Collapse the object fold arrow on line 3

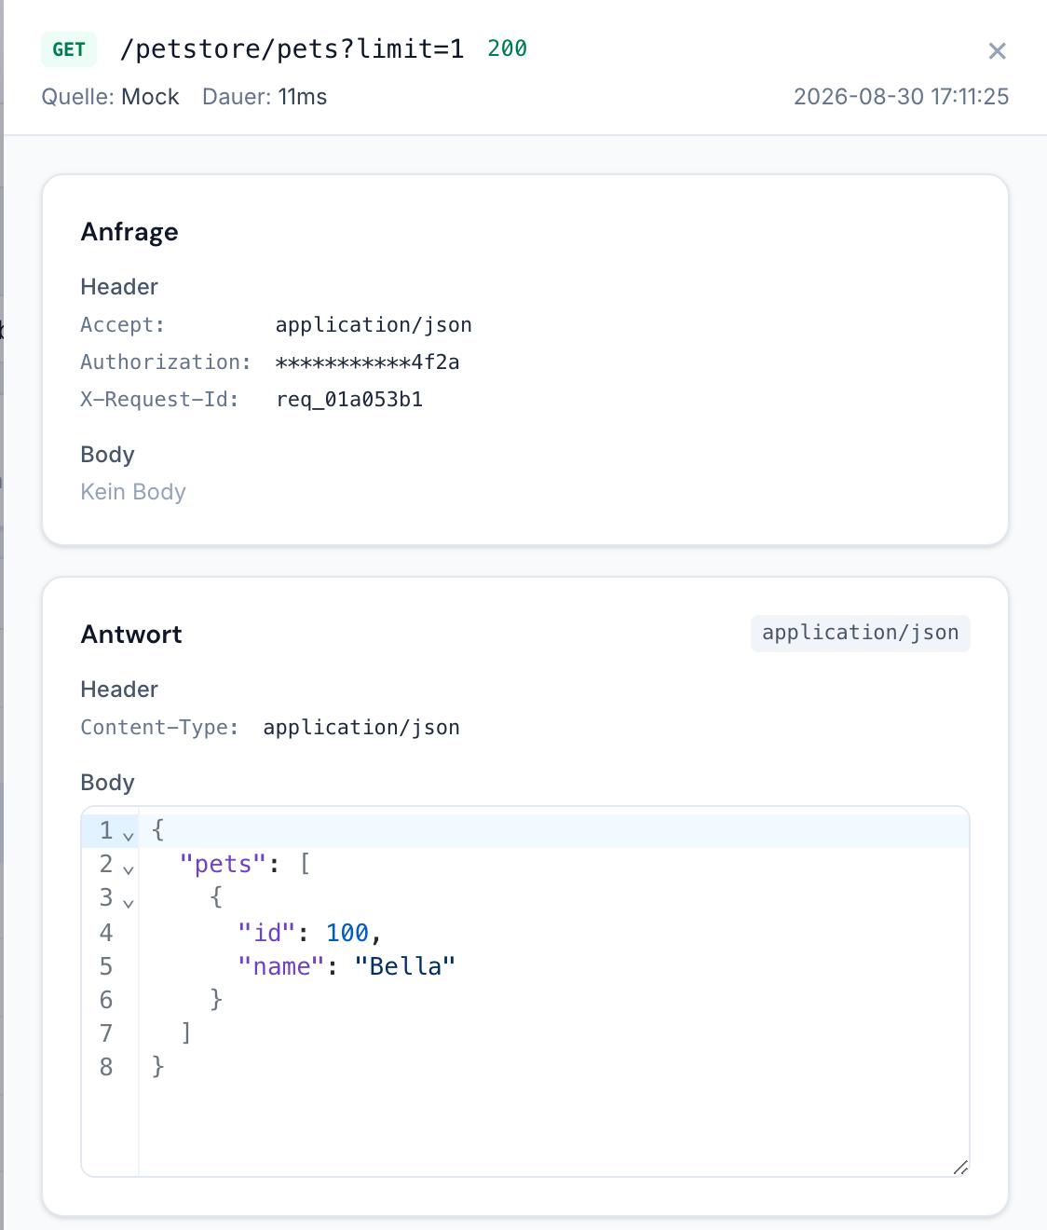click(129, 903)
